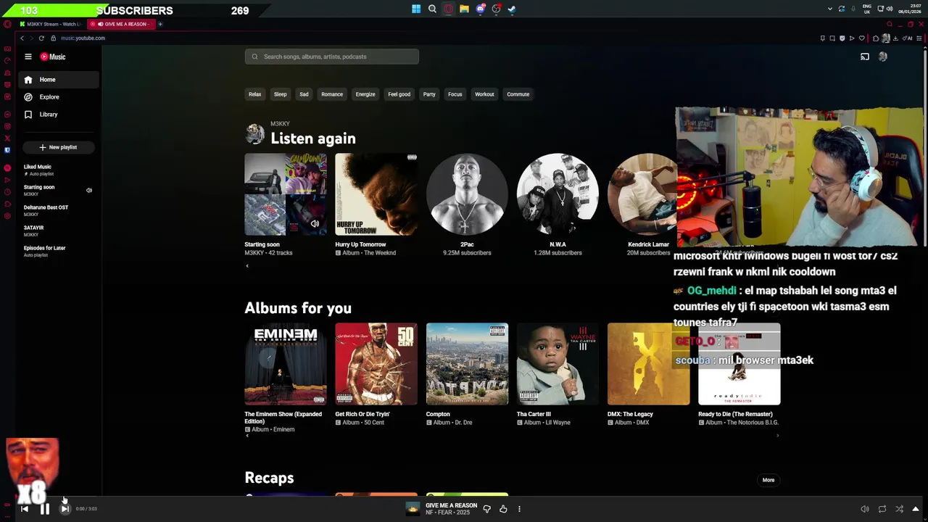Open the Liked Music playlist
Image resolution: width=928 pixels, height=522 pixels.
point(59,170)
